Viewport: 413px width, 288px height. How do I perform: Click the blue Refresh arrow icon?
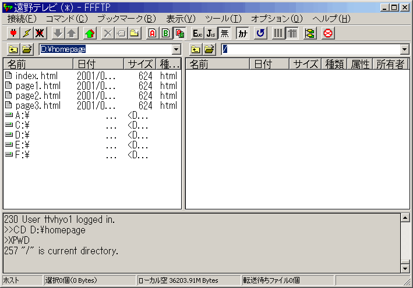(260, 33)
